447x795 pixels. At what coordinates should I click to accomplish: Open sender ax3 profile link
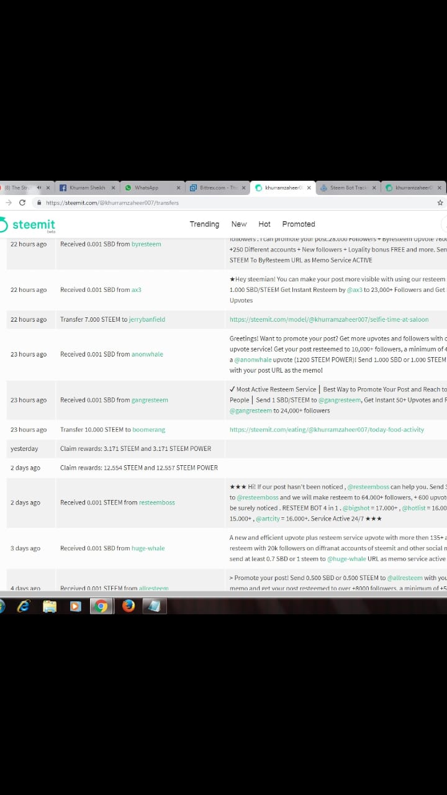pos(137,289)
